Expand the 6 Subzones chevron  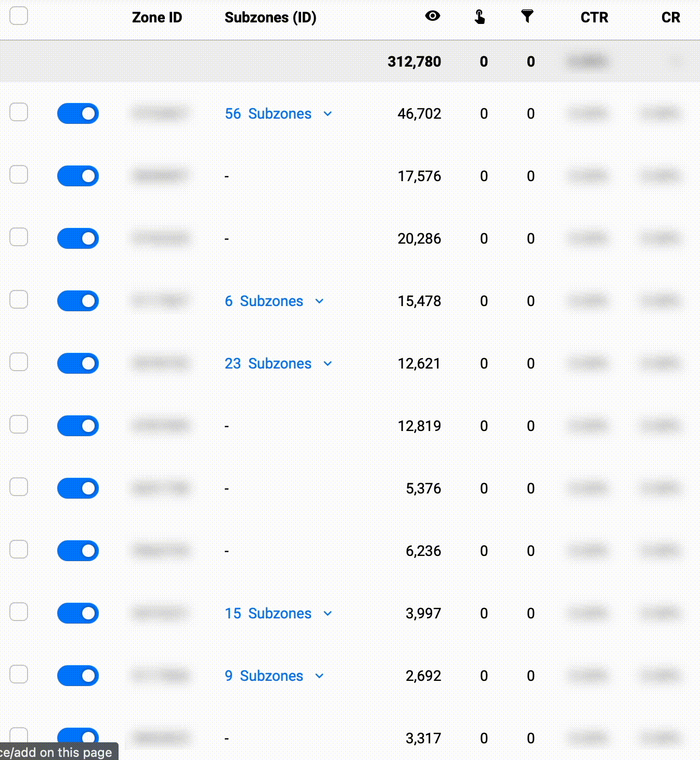pyautogui.click(x=319, y=301)
